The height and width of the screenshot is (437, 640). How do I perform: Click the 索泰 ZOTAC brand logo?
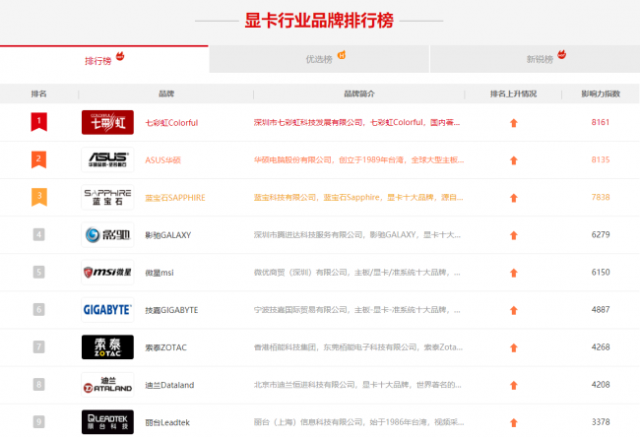107,347
